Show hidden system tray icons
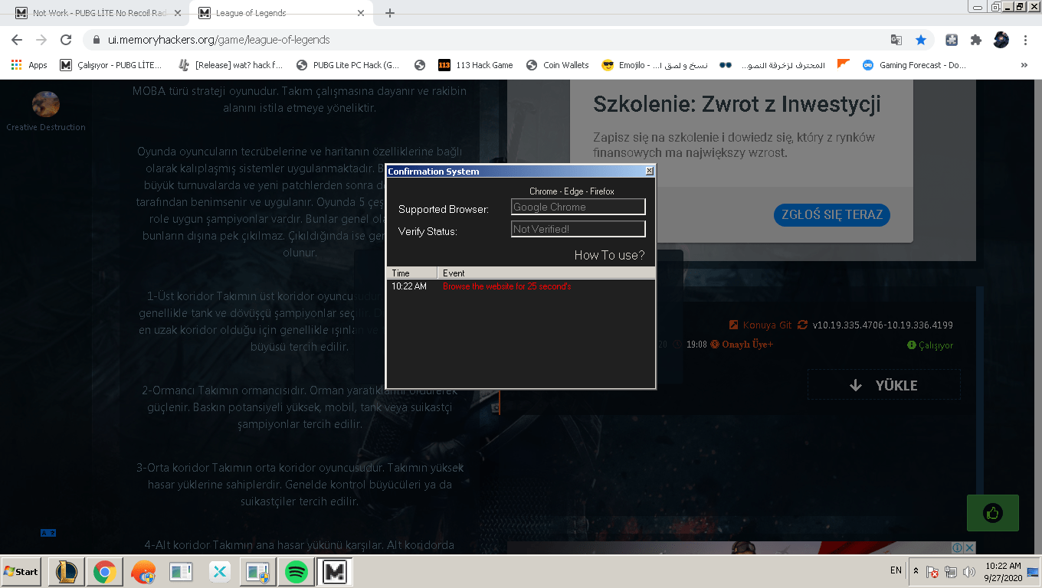The width and height of the screenshot is (1042, 588). (916, 571)
